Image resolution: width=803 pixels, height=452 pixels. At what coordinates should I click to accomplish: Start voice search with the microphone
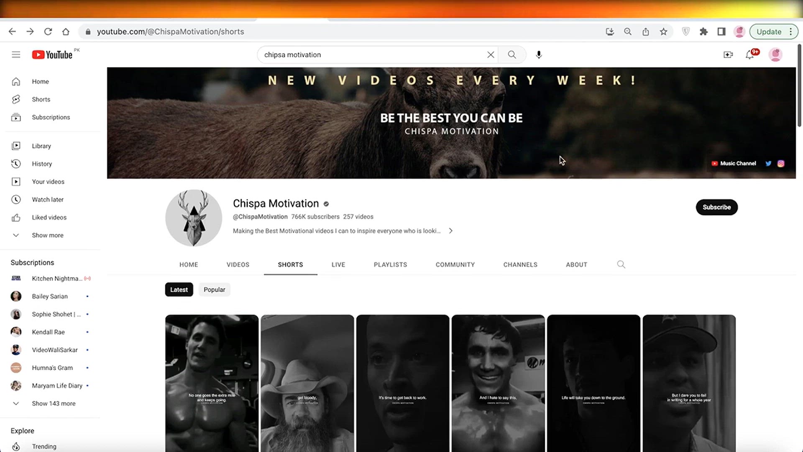click(x=539, y=54)
